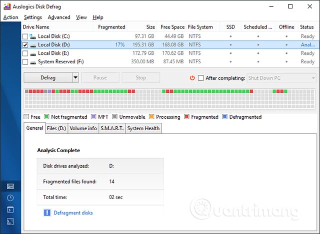Click the 17% fragmented value for D:

pyautogui.click(x=120, y=44)
